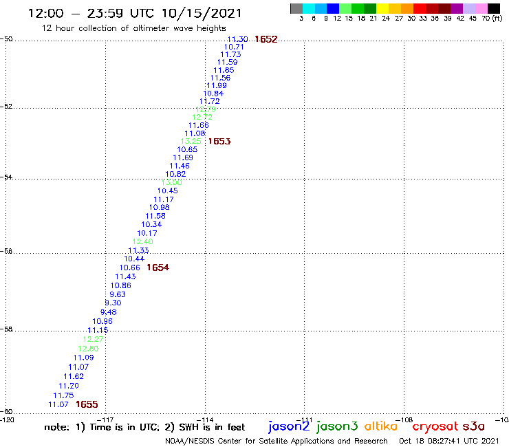
Task: Select the green 12.79 wave height reading
Action: point(206,109)
